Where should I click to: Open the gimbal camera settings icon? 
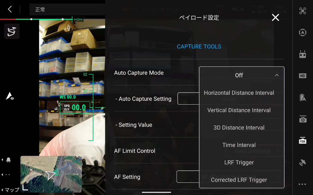click(x=303, y=119)
